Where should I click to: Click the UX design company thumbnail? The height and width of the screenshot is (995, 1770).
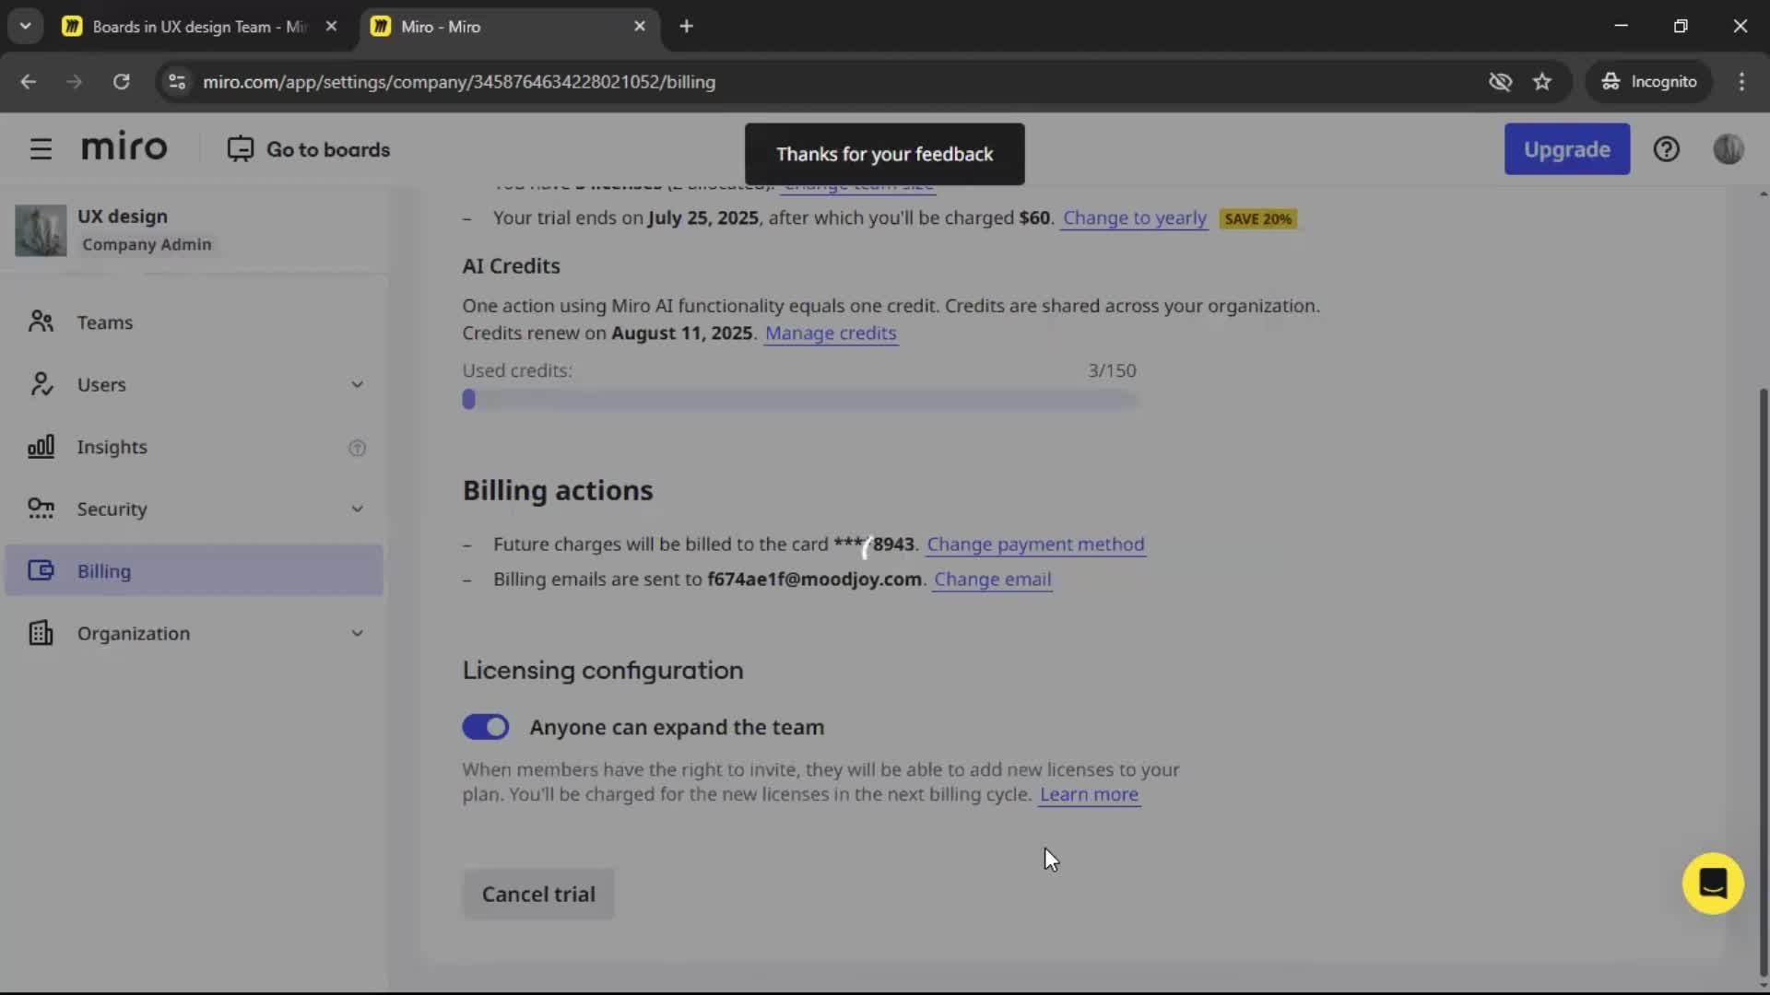tap(41, 230)
